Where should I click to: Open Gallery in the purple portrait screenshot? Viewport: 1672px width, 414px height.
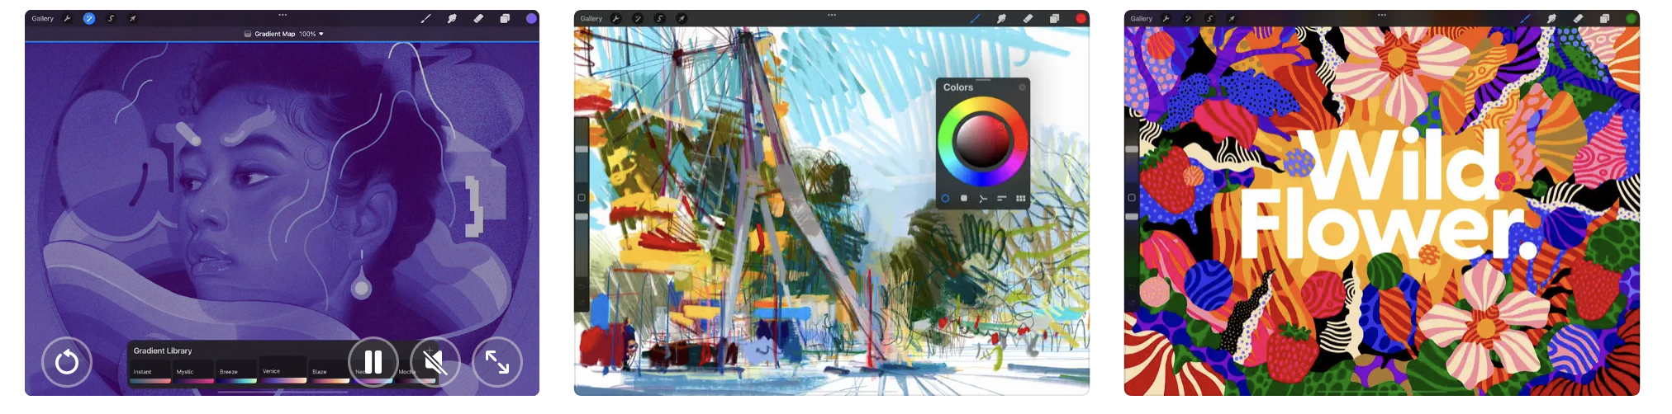coord(43,18)
